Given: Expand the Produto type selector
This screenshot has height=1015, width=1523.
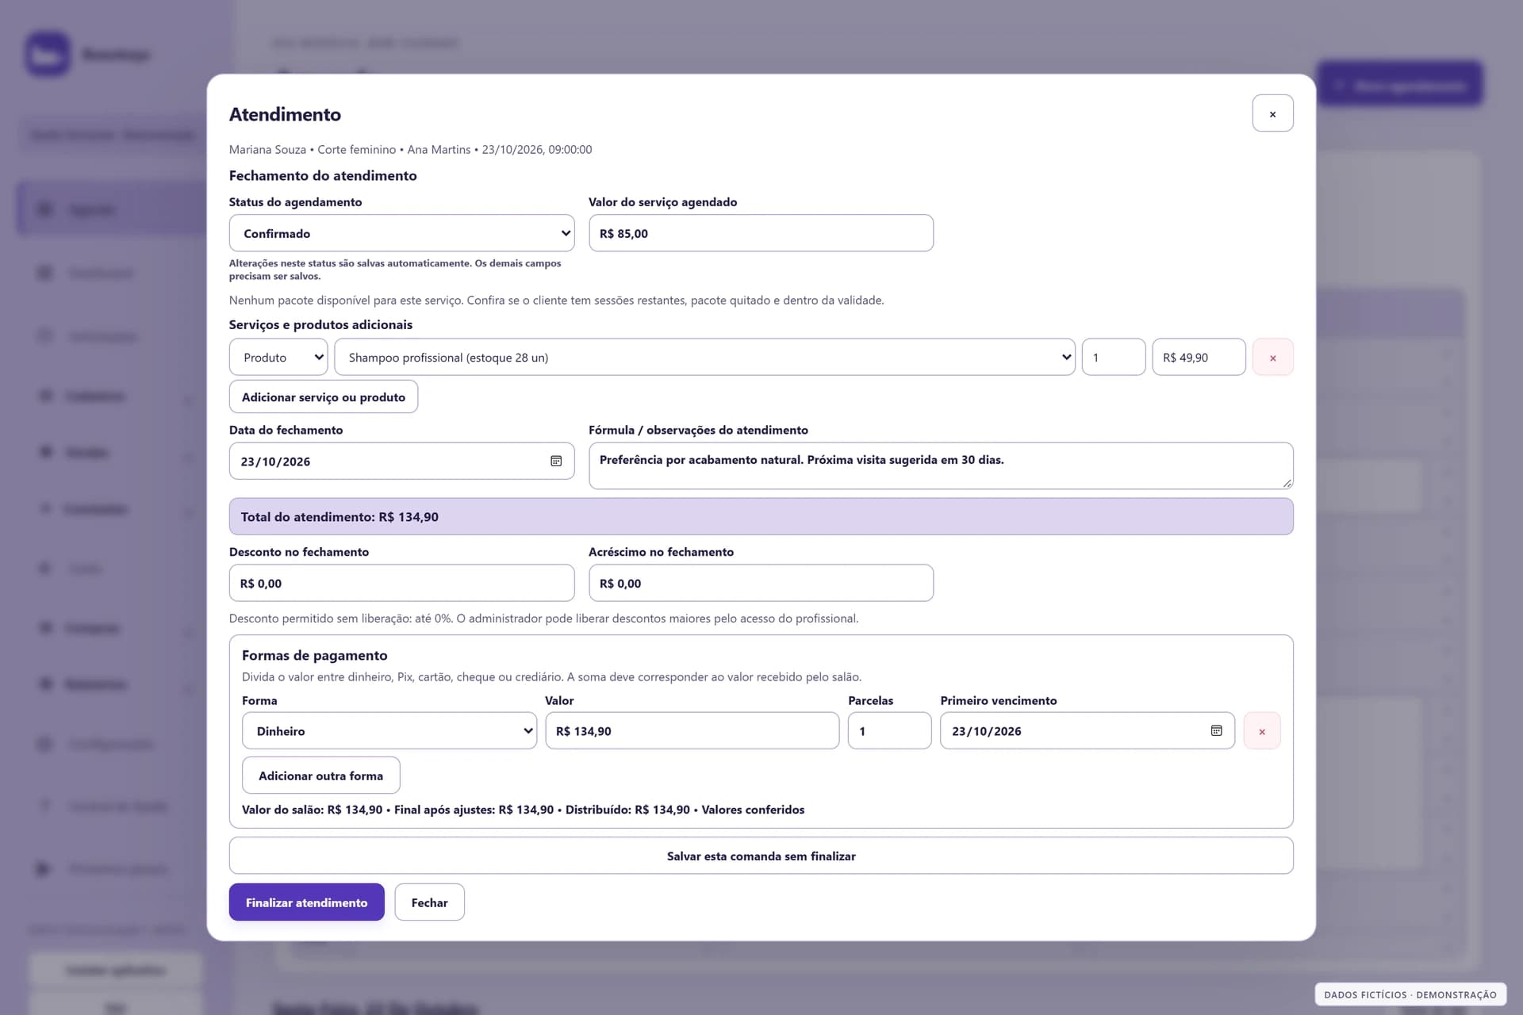Looking at the screenshot, I should point(278,358).
